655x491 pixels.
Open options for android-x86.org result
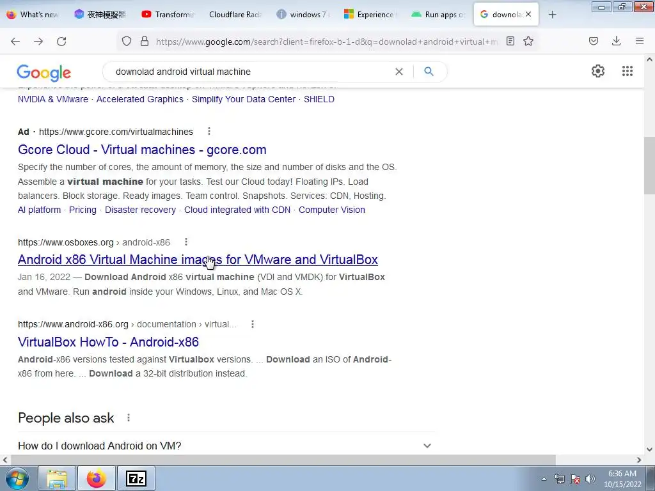click(252, 324)
